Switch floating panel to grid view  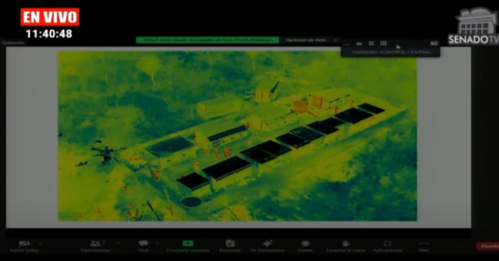coord(384,43)
